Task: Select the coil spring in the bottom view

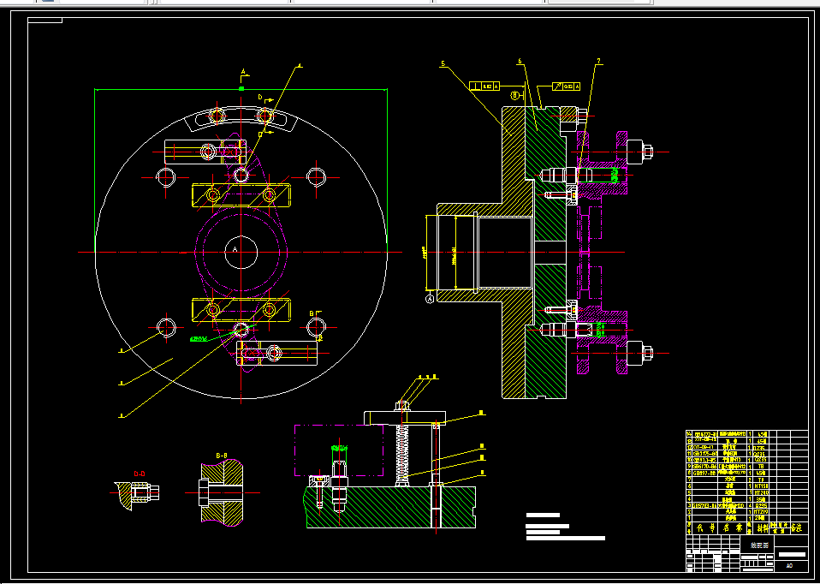Action: pos(401,454)
